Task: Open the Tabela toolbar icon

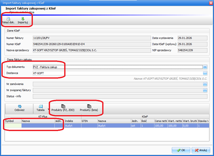Action: click(40, 106)
